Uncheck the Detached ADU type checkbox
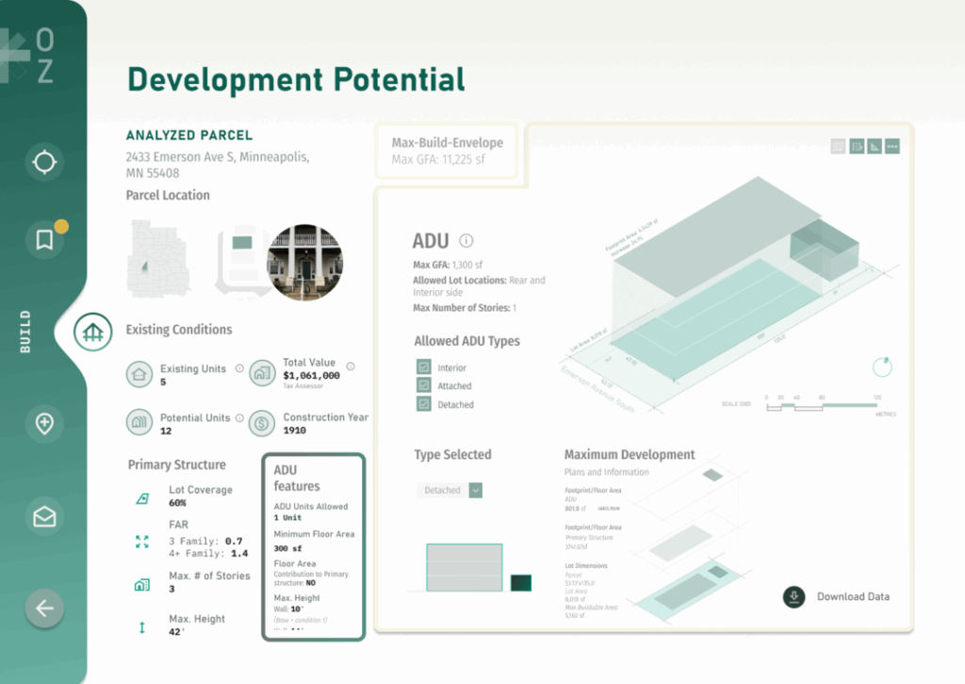965x684 pixels. point(423,404)
